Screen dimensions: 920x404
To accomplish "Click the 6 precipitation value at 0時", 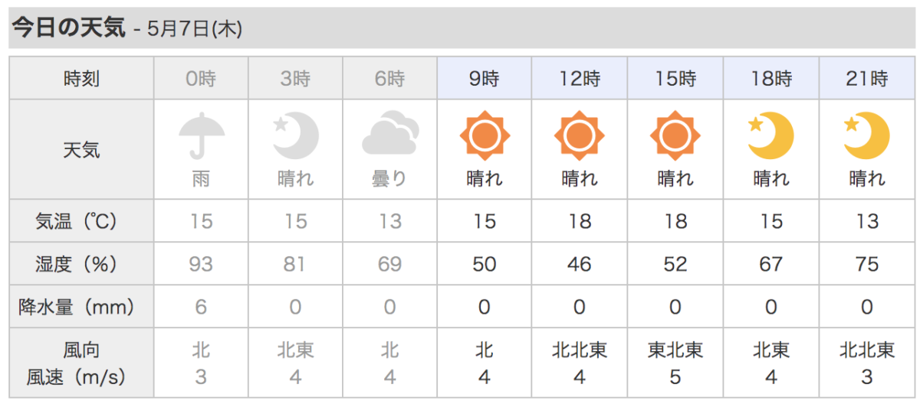I will (x=201, y=307).
